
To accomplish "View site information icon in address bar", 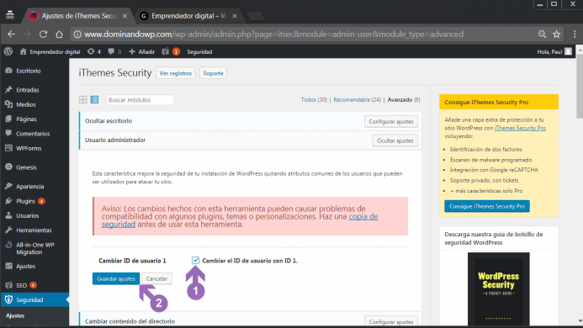I will pyautogui.click(x=77, y=34).
